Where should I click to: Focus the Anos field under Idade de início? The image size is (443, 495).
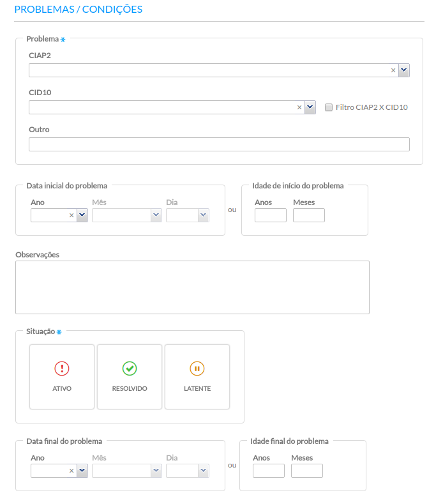click(271, 215)
